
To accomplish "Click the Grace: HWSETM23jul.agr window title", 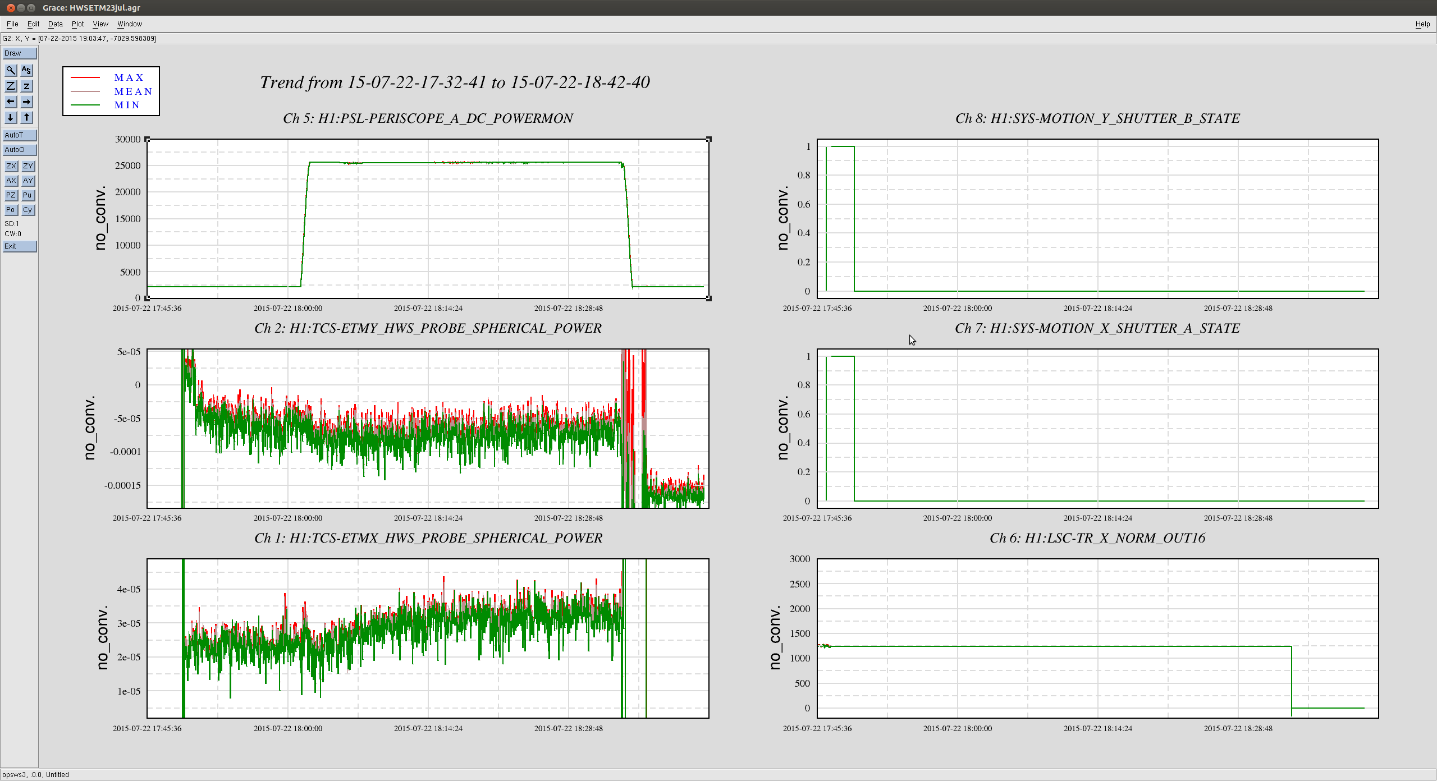I will (x=91, y=8).
